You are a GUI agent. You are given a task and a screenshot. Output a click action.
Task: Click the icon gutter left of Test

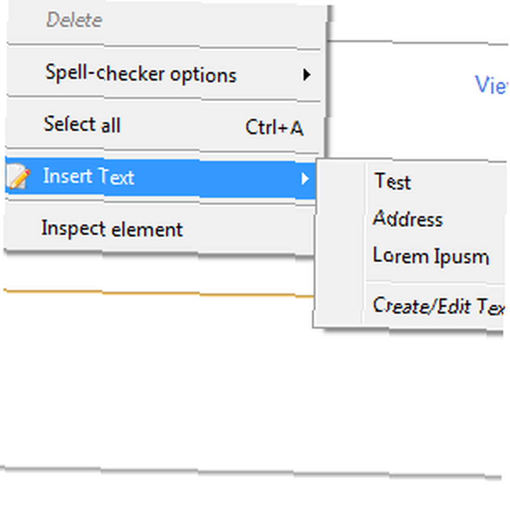click(339, 181)
